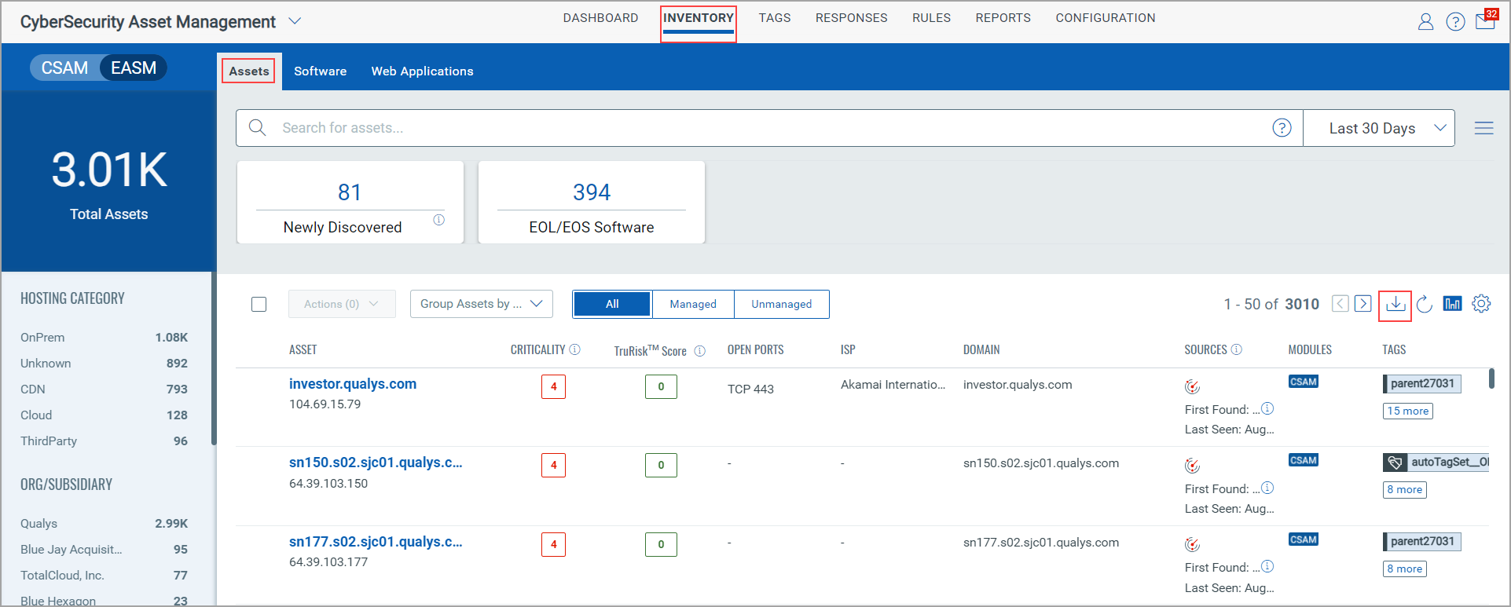Click First Found info icon for sn177 row

(1267, 566)
